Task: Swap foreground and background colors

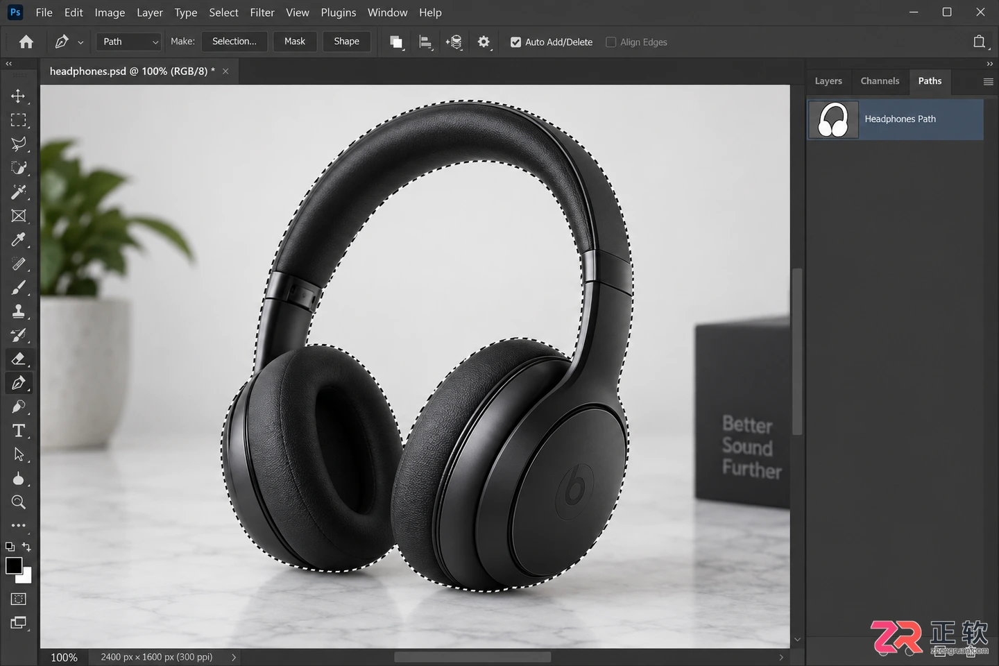Action: tap(26, 547)
